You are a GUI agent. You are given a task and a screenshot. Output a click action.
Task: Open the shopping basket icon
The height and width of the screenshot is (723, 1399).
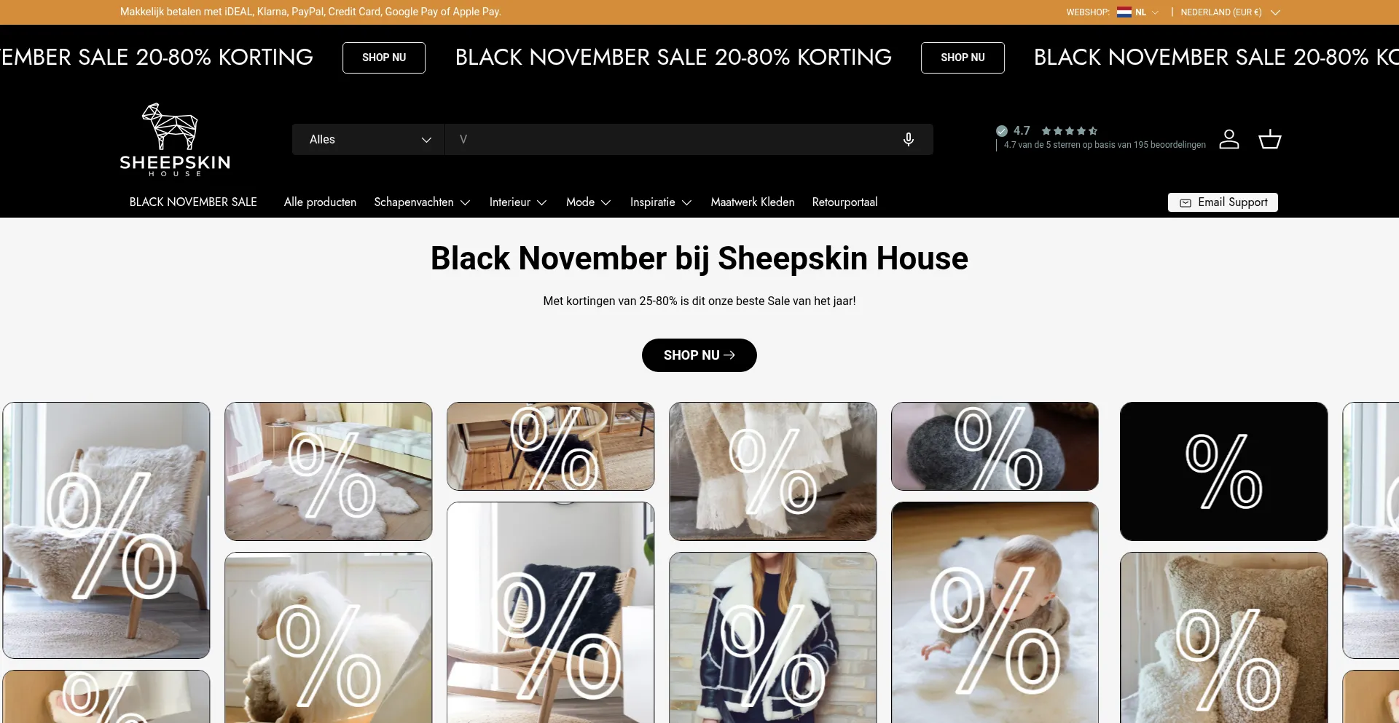(x=1270, y=139)
